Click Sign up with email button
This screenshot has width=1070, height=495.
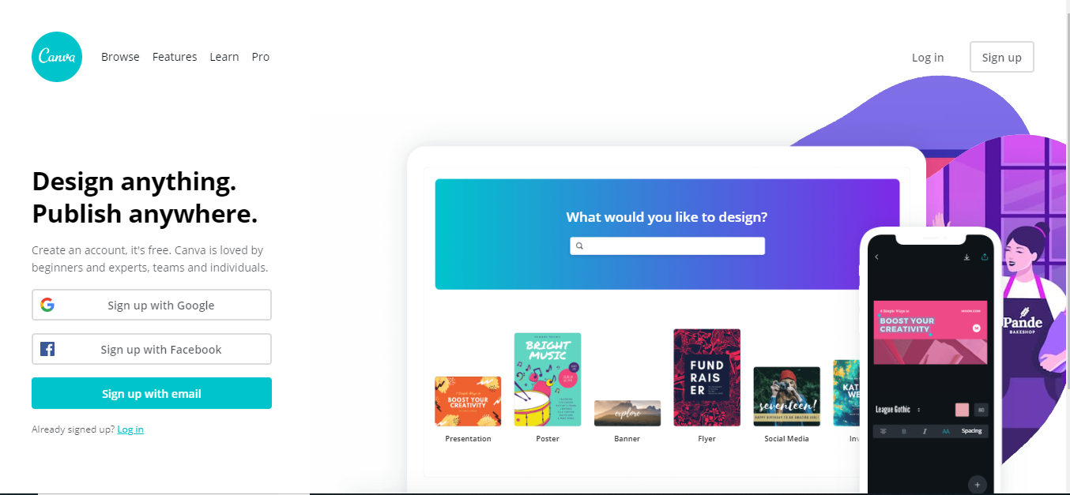click(152, 393)
